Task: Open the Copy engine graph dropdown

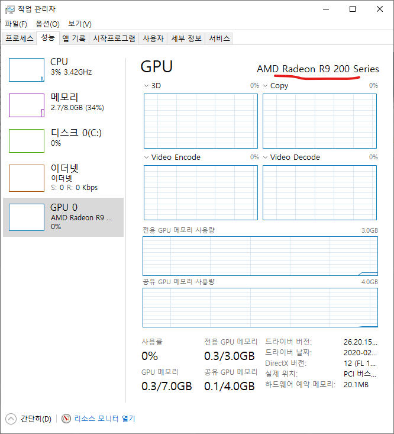Action: tap(265, 86)
